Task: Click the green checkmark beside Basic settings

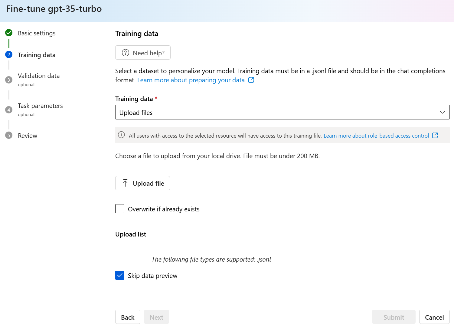Action: tap(9, 33)
